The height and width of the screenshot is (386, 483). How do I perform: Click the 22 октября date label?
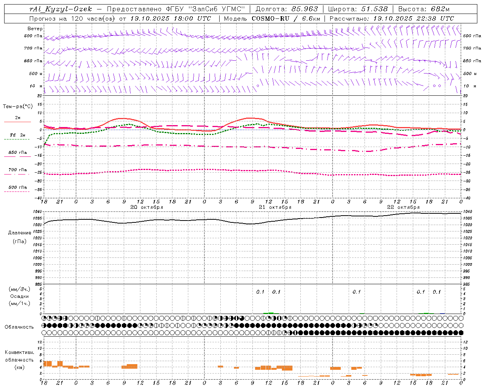click(403, 207)
